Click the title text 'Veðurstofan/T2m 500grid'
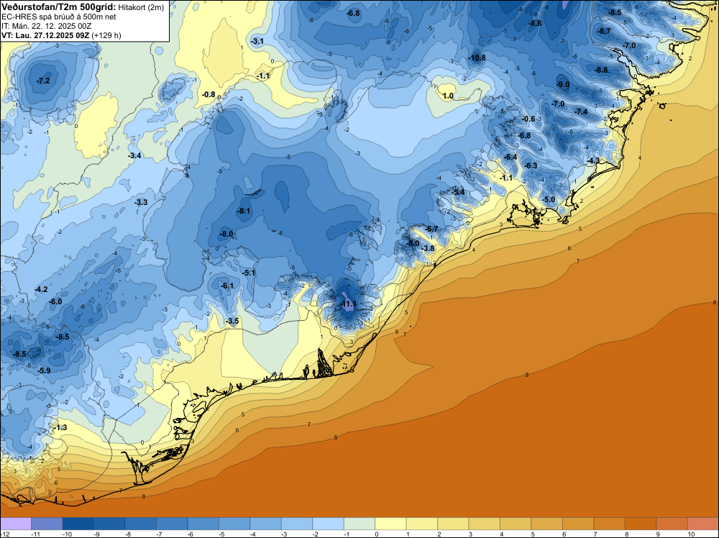The width and height of the screenshot is (719, 538). click(59, 6)
